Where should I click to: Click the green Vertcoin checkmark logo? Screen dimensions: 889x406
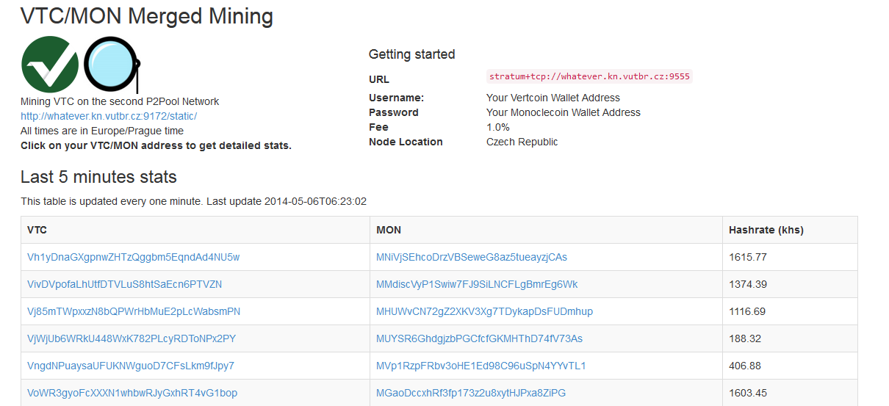[50, 63]
